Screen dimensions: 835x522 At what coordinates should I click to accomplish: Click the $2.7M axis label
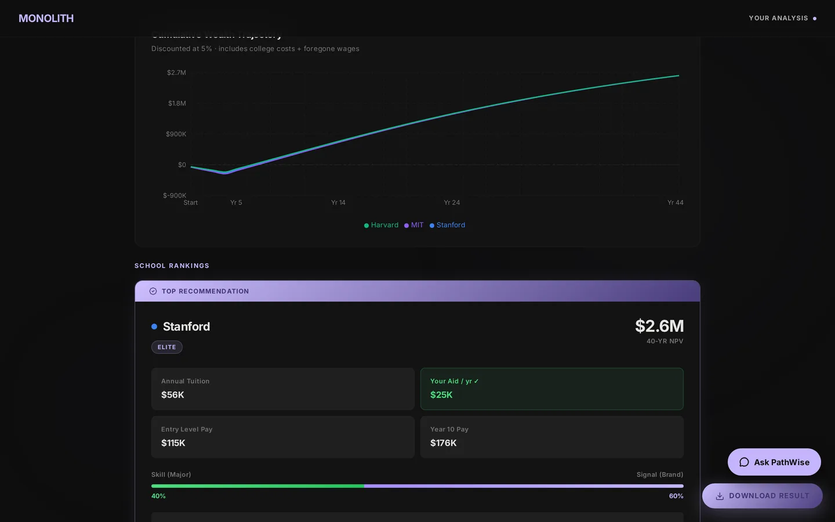[176, 72]
